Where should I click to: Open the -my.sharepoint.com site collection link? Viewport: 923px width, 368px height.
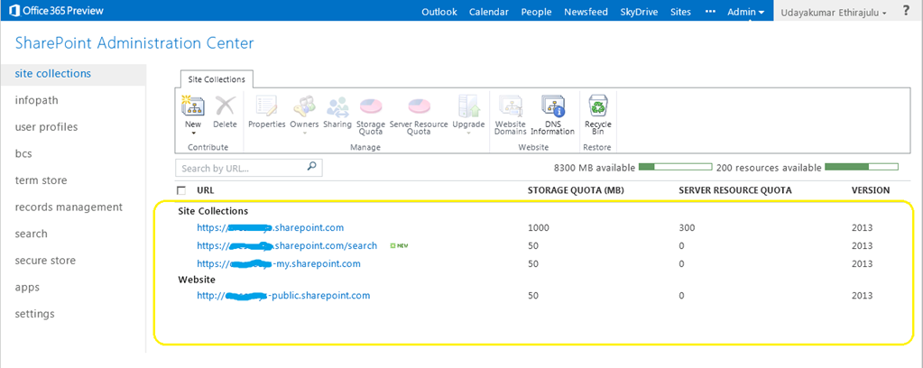(x=279, y=263)
